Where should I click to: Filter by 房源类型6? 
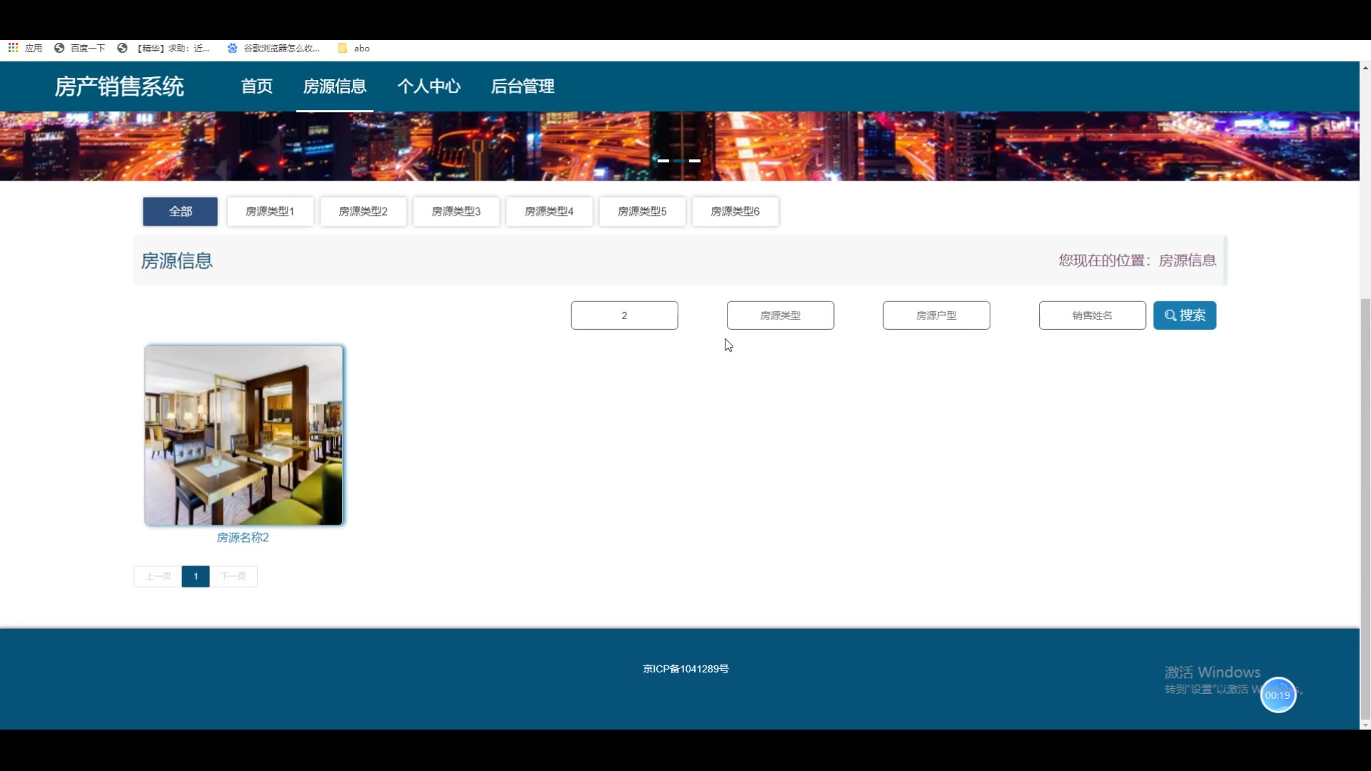tap(735, 211)
